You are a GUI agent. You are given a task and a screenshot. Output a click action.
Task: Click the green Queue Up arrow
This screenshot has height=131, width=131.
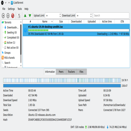[25, 16]
